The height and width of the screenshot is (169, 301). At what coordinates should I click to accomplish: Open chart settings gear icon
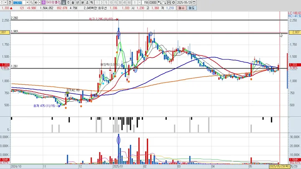[x=173, y=3]
